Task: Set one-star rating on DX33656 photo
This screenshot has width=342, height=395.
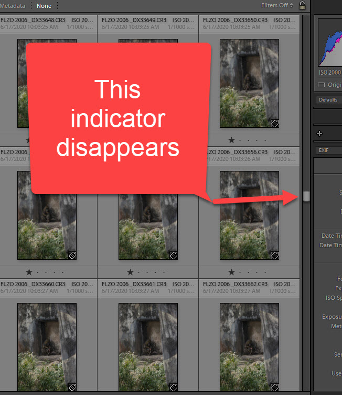Action: [x=231, y=272]
